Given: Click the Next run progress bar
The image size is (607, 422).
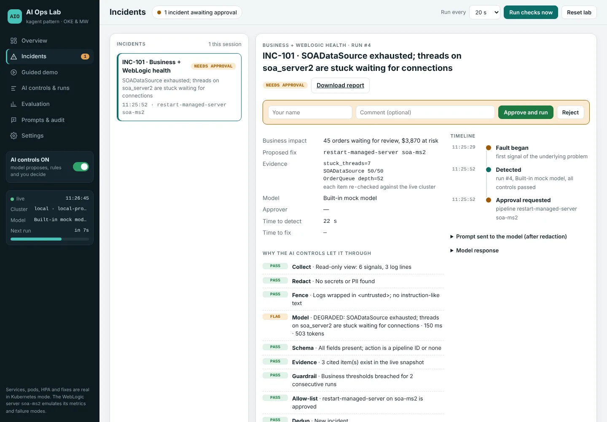Looking at the screenshot, I should click(x=50, y=239).
